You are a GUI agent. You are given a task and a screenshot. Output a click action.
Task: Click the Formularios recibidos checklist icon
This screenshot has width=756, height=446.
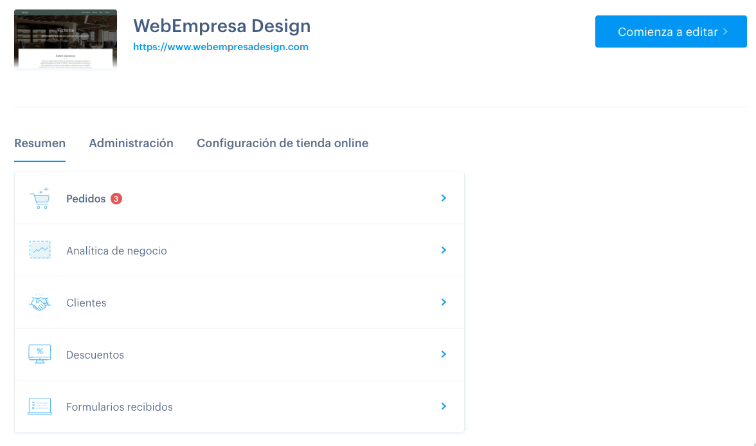(x=40, y=406)
